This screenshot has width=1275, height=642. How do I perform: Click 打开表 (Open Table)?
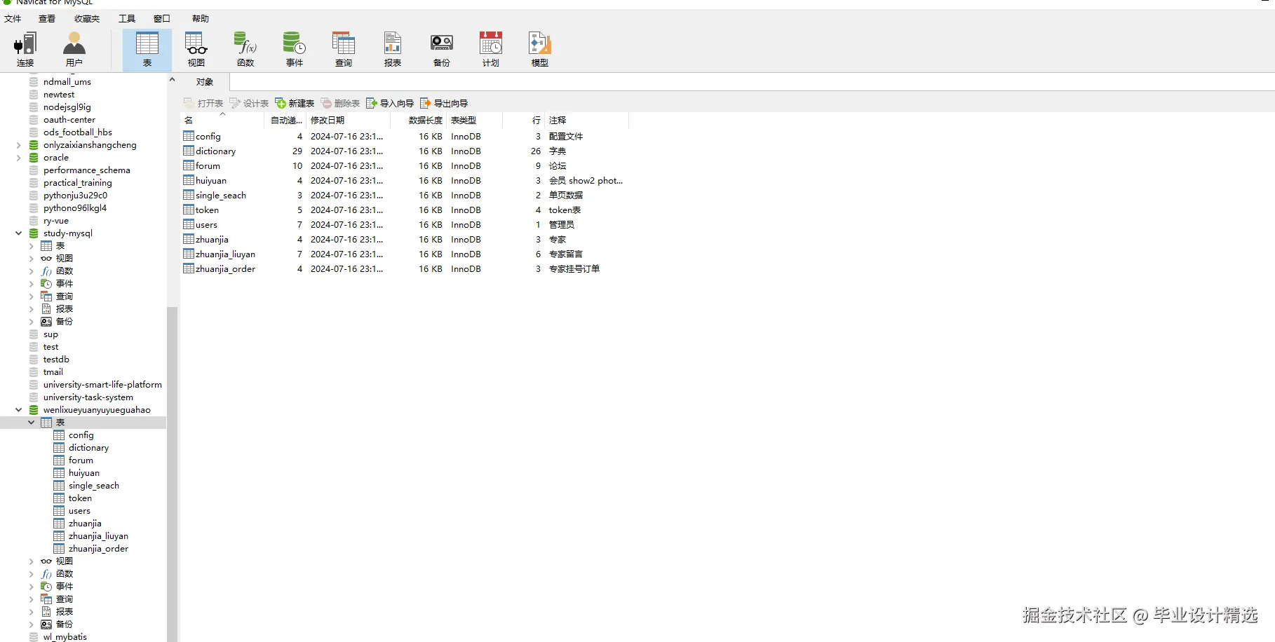(203, 103)
